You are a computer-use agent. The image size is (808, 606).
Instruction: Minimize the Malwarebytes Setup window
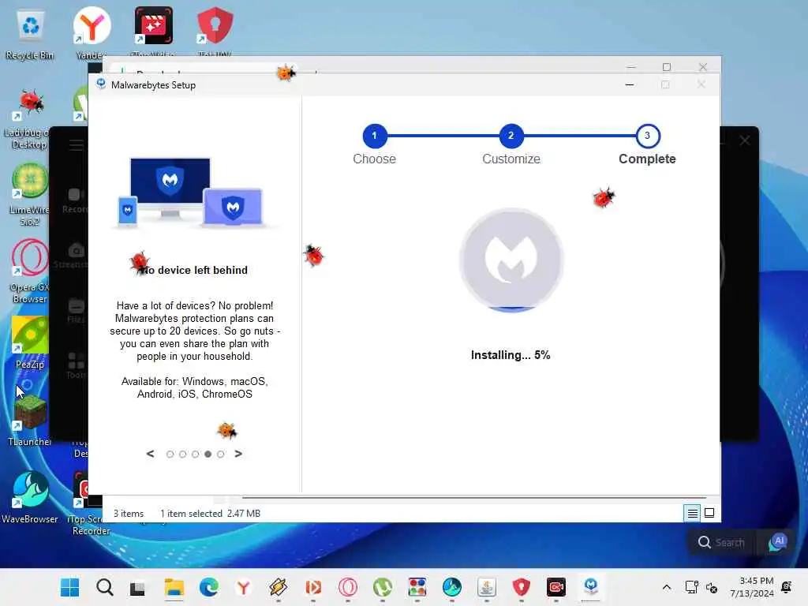[x=629, y=84]
